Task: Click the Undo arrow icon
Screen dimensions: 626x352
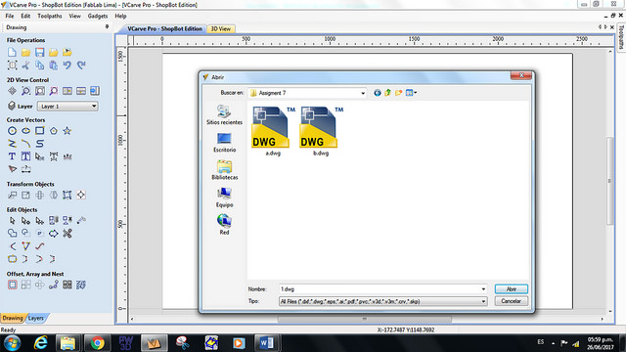Action: [67, 66]
